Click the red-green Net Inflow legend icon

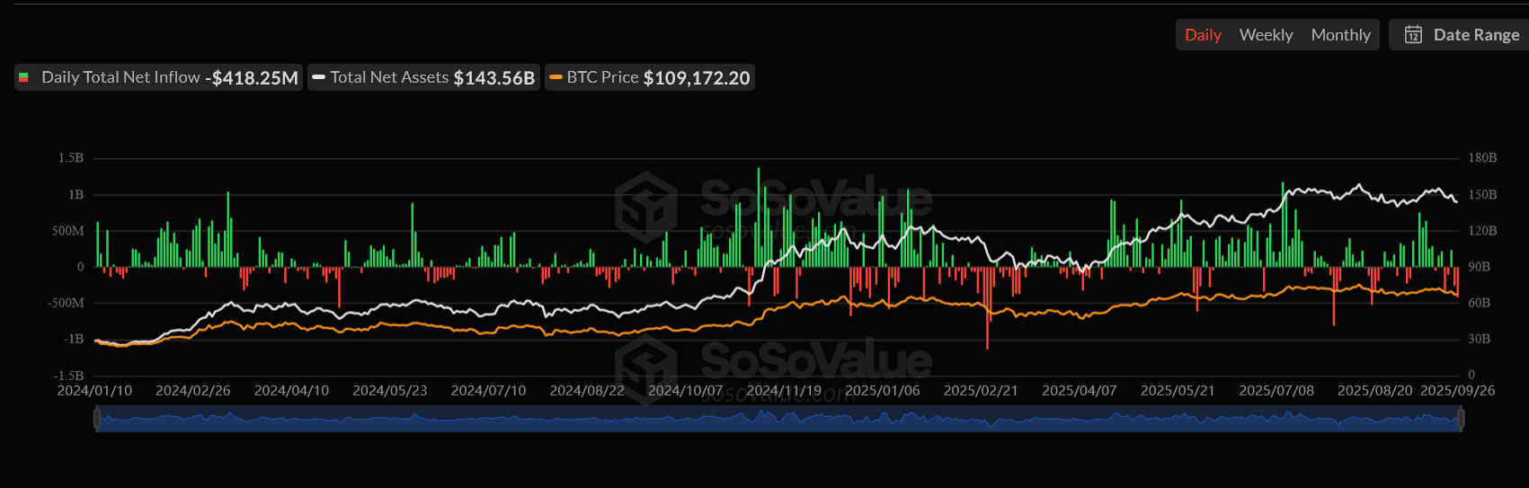tap(24, 78)
